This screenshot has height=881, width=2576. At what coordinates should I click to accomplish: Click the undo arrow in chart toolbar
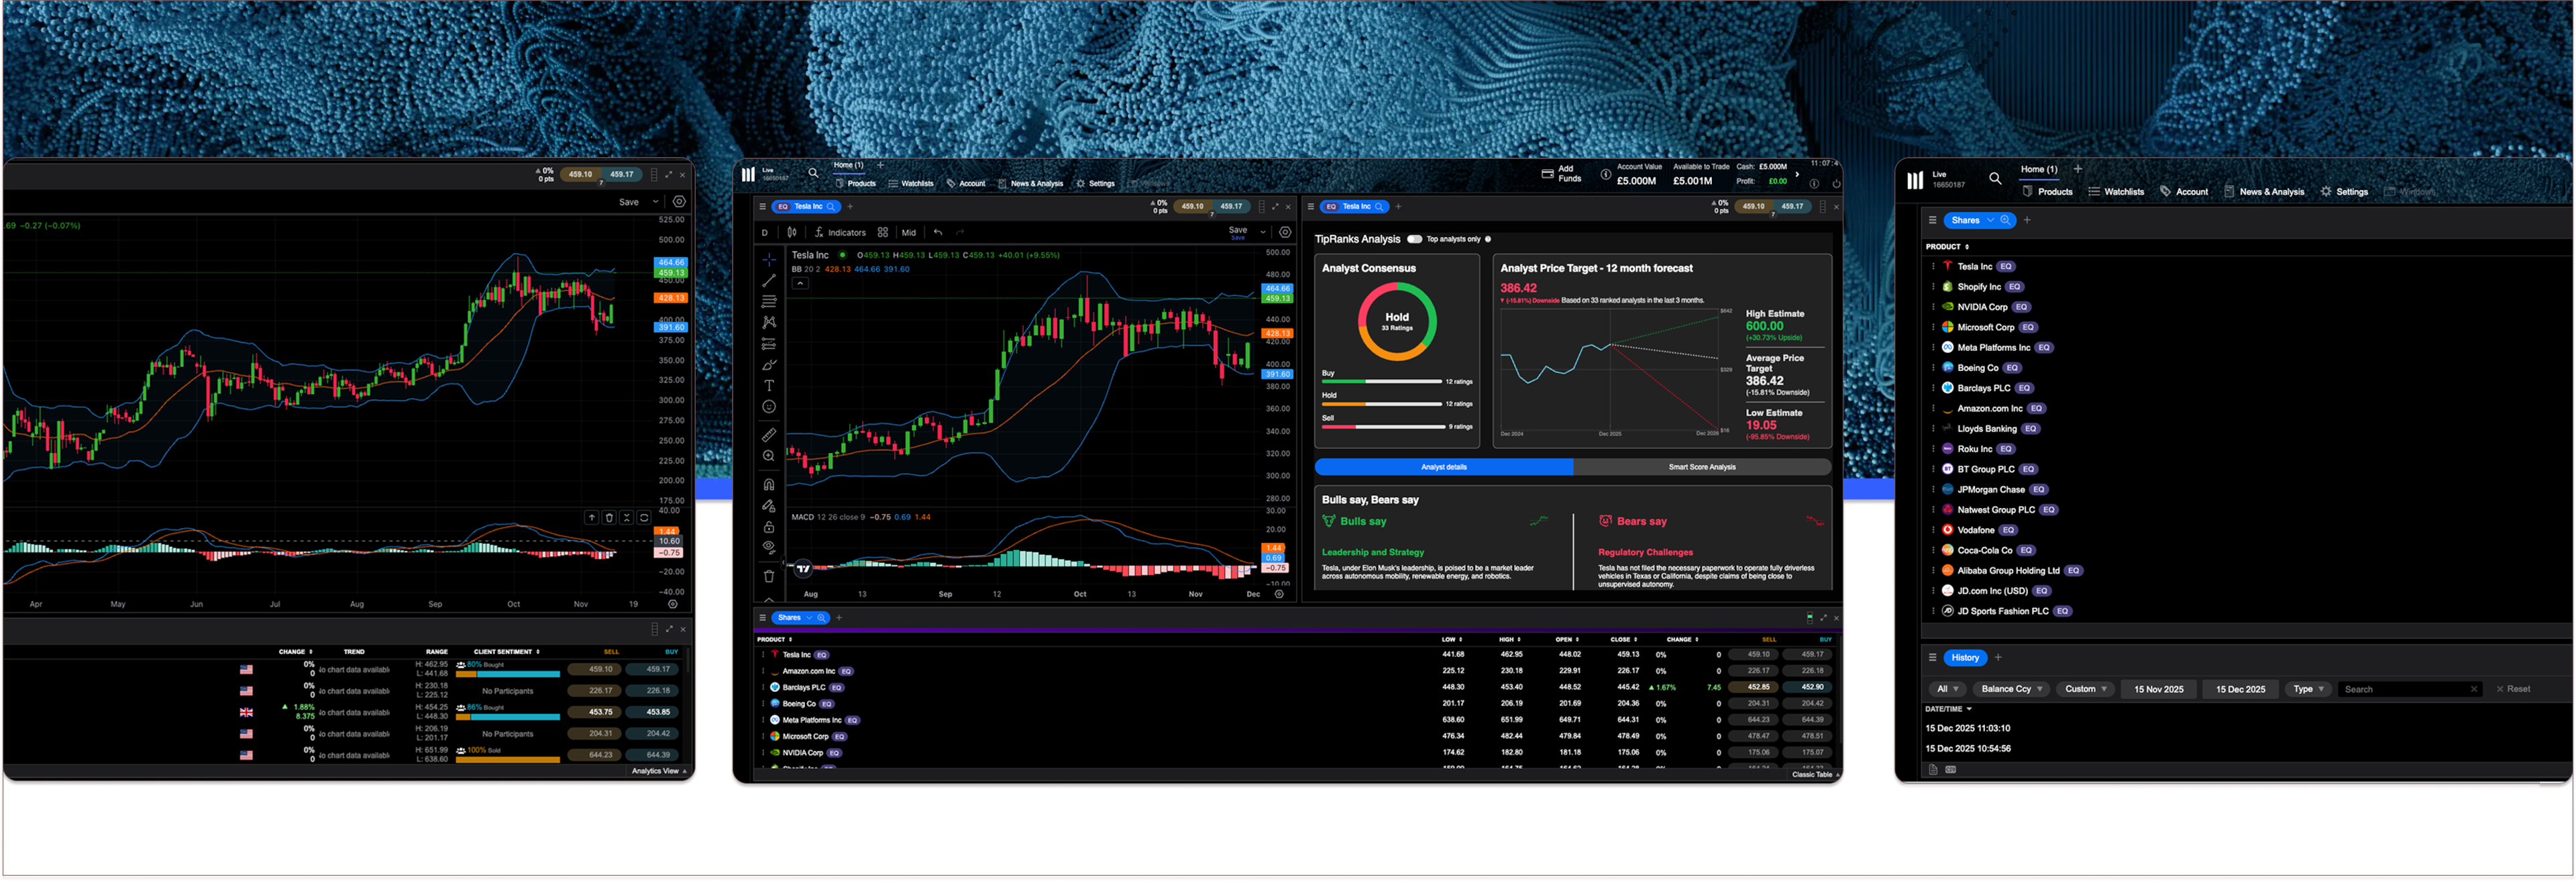[938, 233]
